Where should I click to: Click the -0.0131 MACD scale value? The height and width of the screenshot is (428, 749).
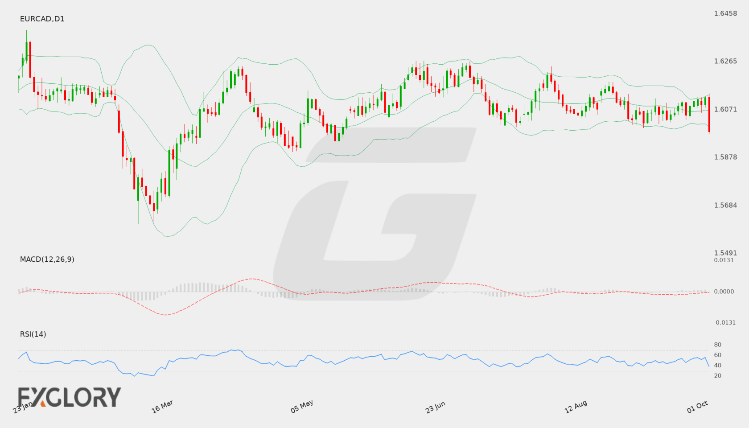(x=725, y=322)
